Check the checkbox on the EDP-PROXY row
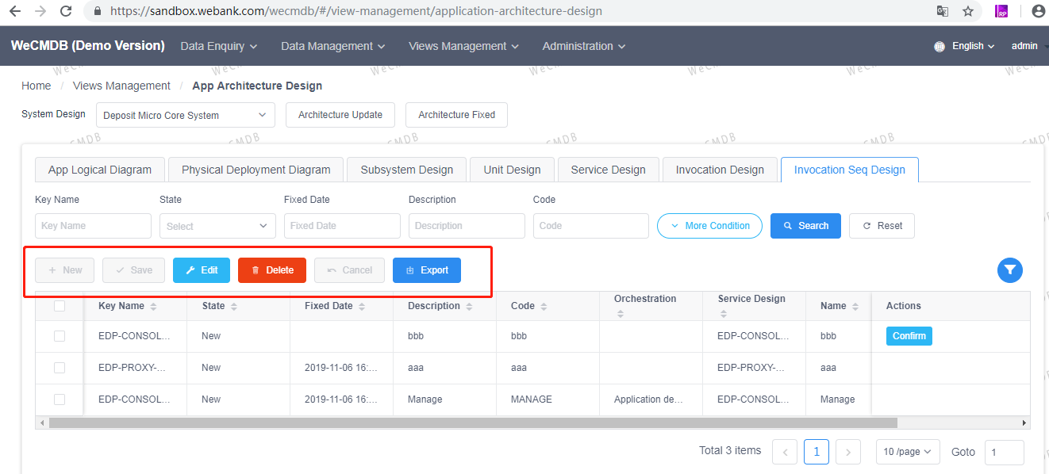 [x=59, y=367]
